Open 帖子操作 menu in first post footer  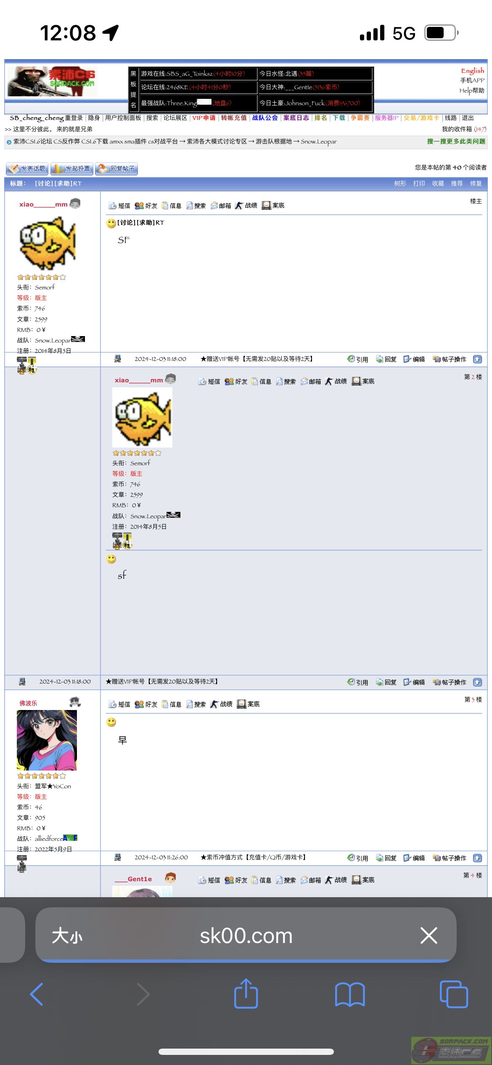(x=450, y=359)
